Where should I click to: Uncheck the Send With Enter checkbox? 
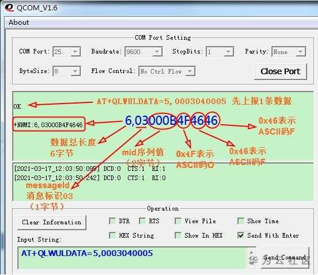[x=241, y=235]
